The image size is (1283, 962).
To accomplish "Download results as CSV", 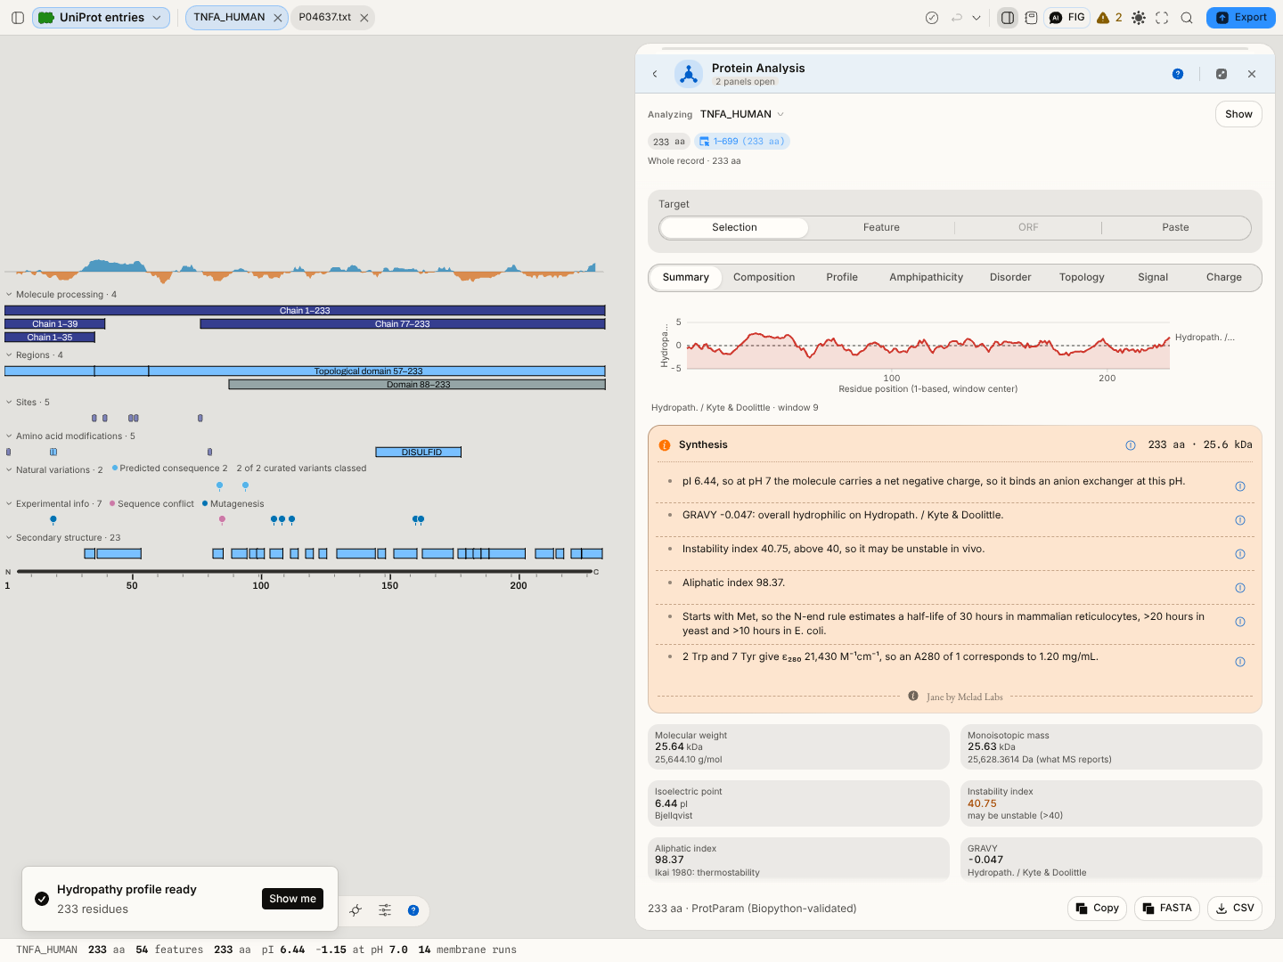I will (1235, 909).
